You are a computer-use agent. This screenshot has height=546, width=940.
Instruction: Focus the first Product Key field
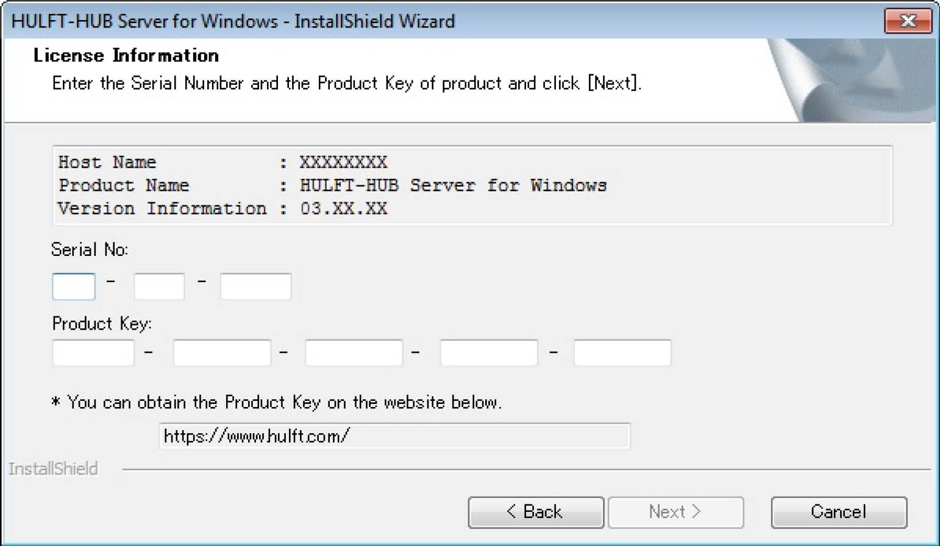[x=93, y=353]
